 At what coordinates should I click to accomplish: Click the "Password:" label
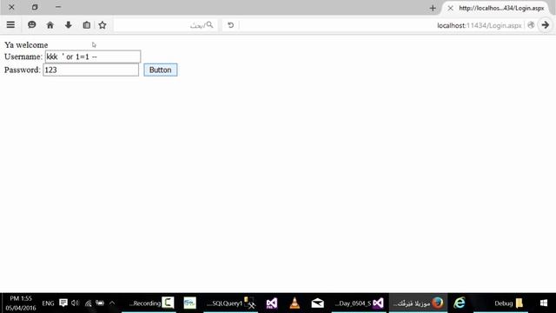[23, 70]
